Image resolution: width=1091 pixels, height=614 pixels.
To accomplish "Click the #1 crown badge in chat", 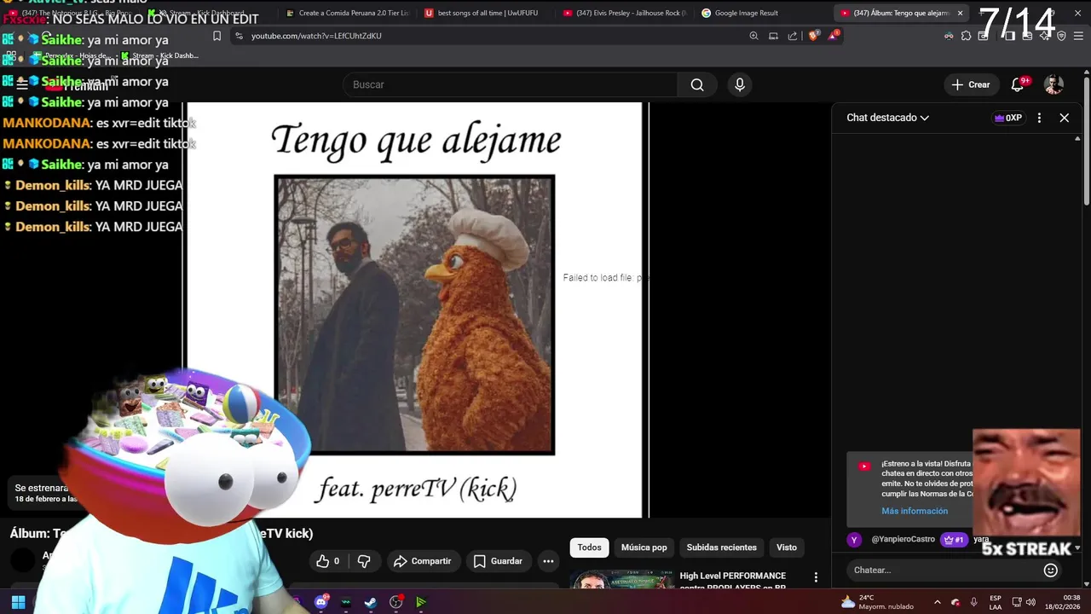I will click(x=954, y=540).
